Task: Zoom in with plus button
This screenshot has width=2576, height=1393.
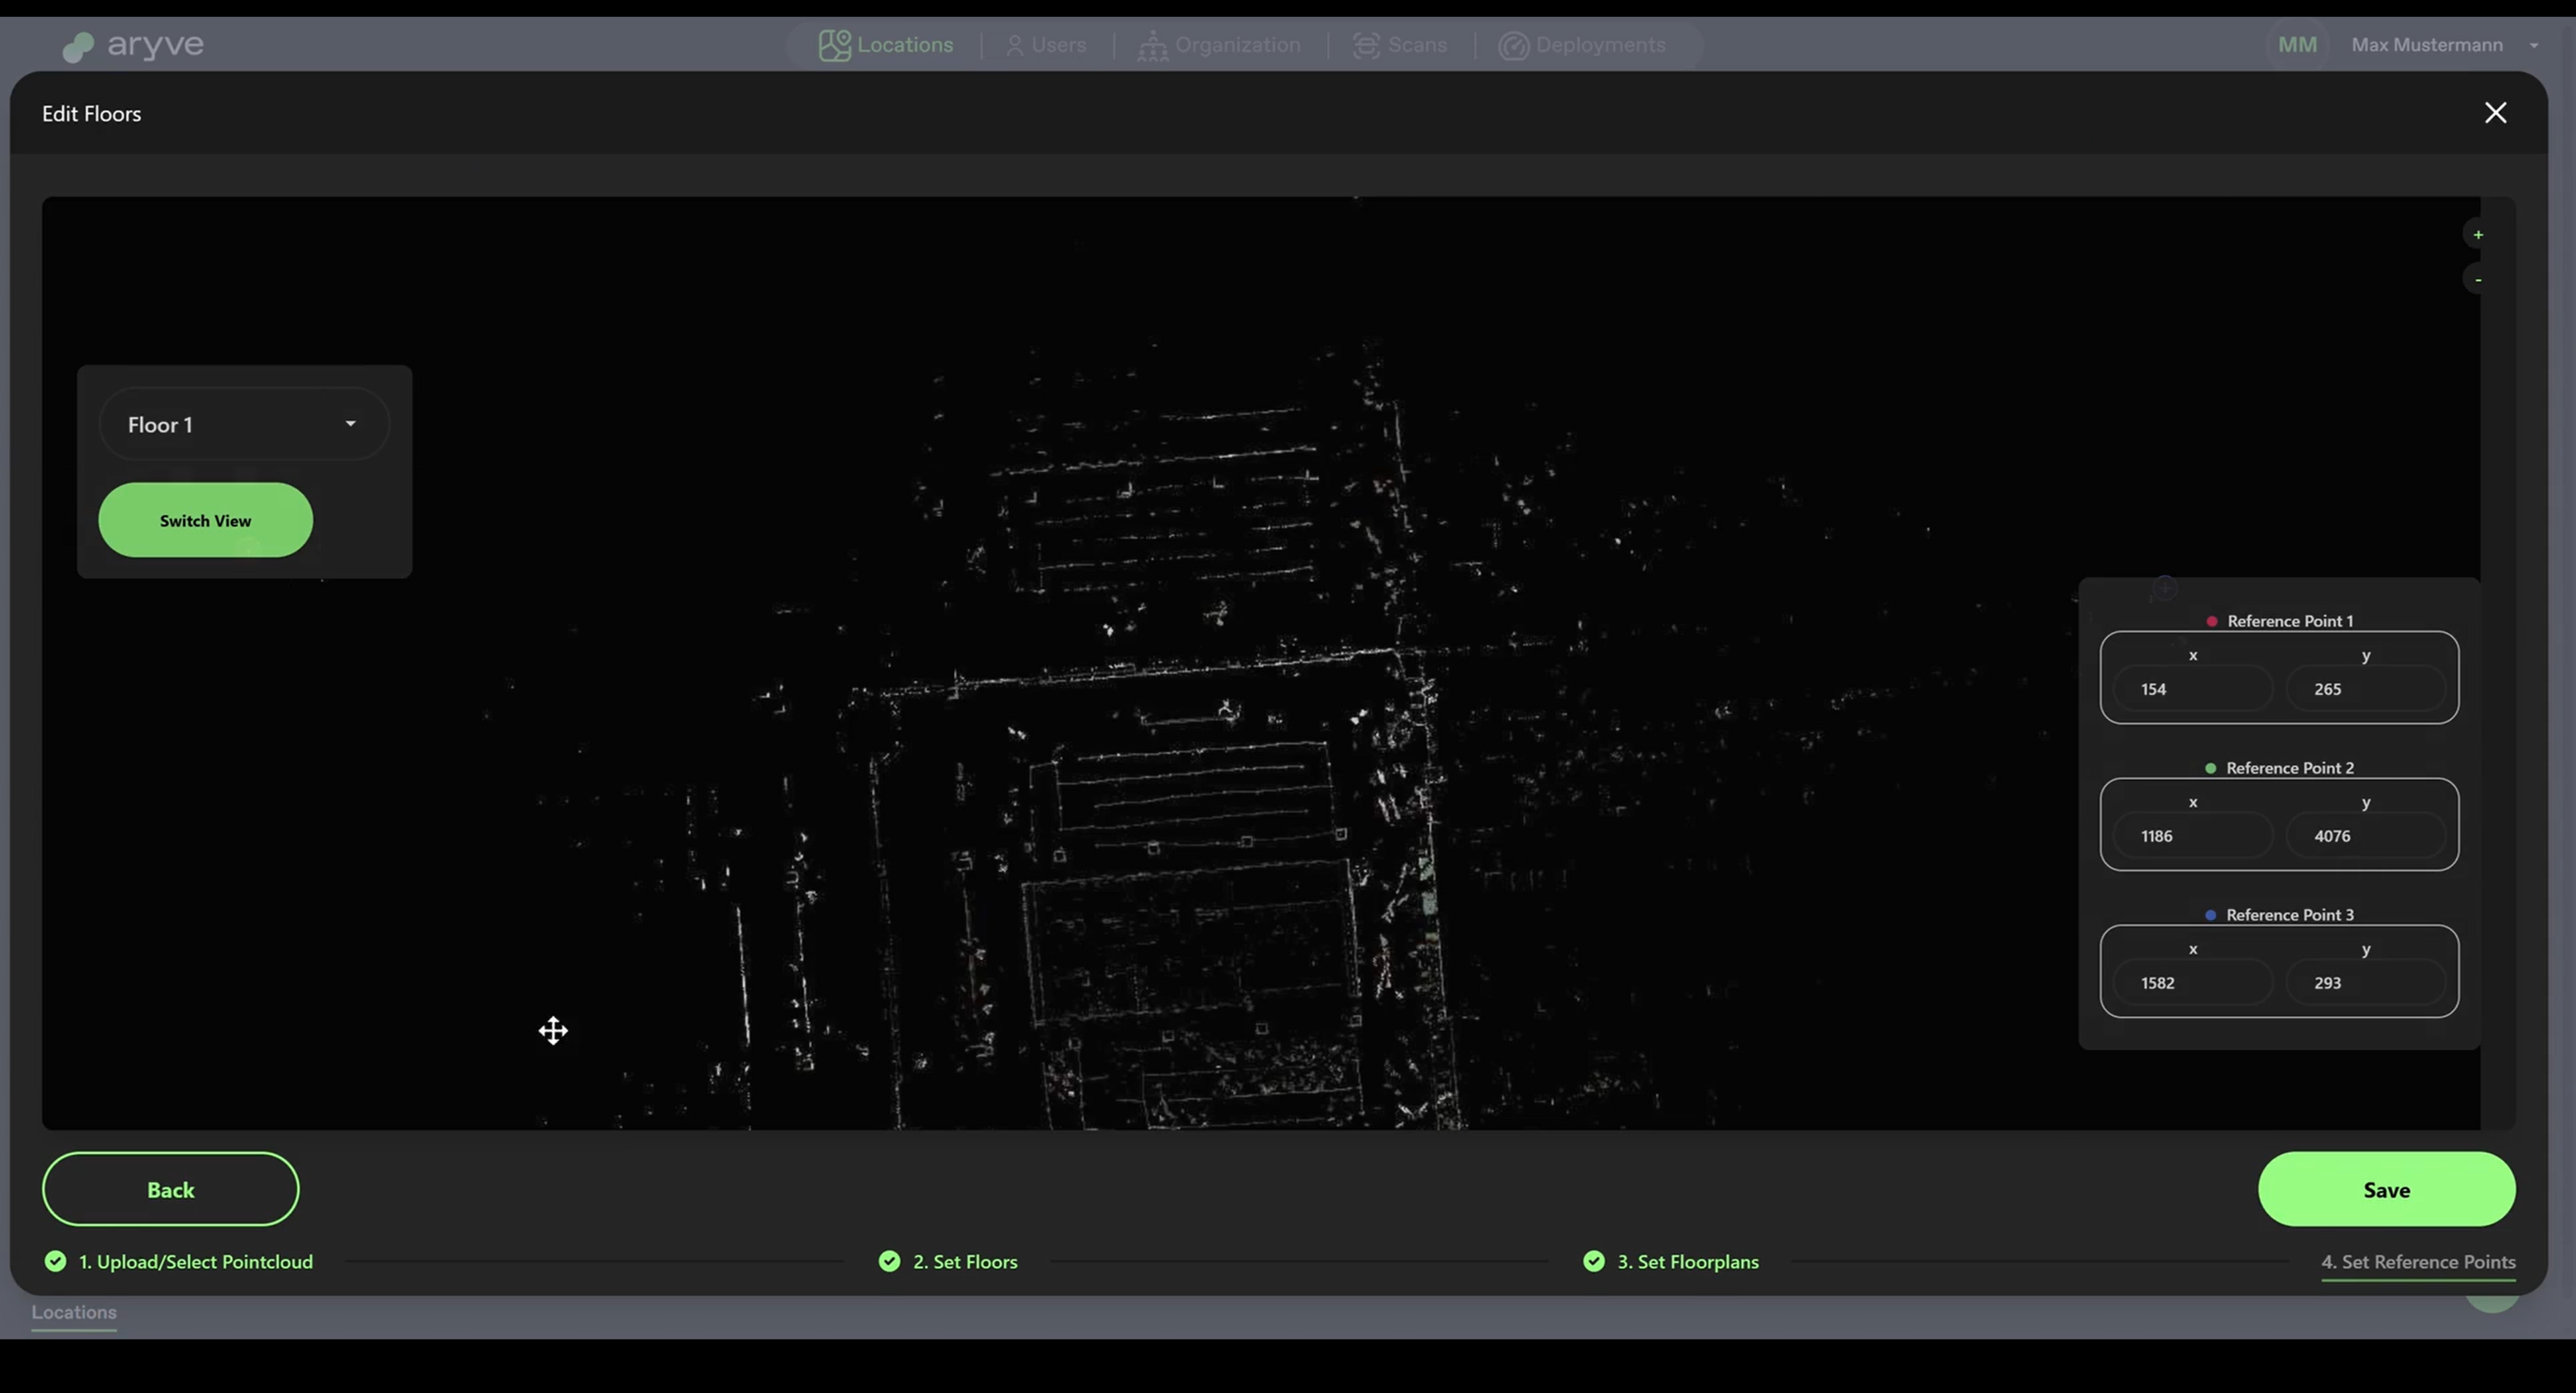Action: click(x=2477, y=235)
